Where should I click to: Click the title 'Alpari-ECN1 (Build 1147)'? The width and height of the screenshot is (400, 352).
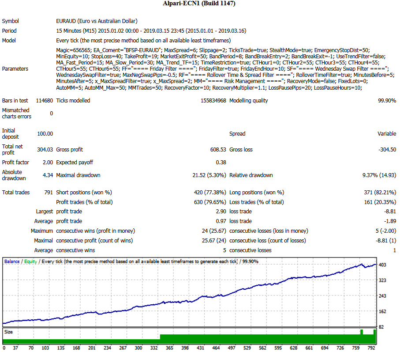[x=199, y=4]
